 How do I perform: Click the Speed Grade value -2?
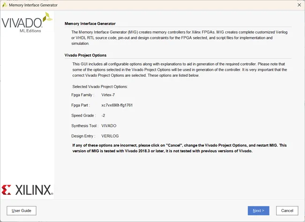click(103, 115)
